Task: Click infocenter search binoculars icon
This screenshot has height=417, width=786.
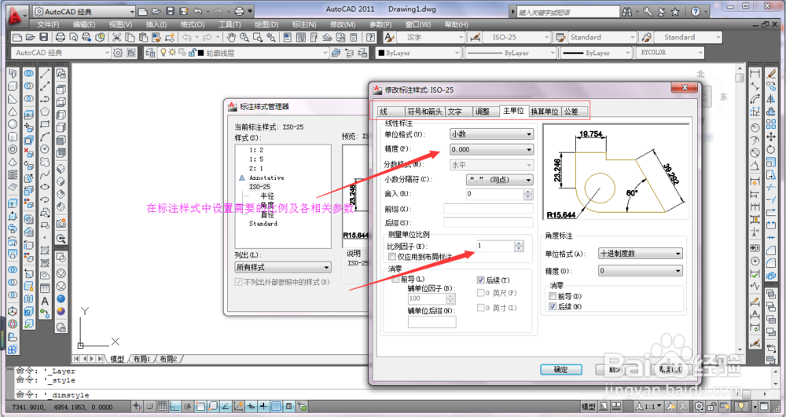Action: [626, 11]
